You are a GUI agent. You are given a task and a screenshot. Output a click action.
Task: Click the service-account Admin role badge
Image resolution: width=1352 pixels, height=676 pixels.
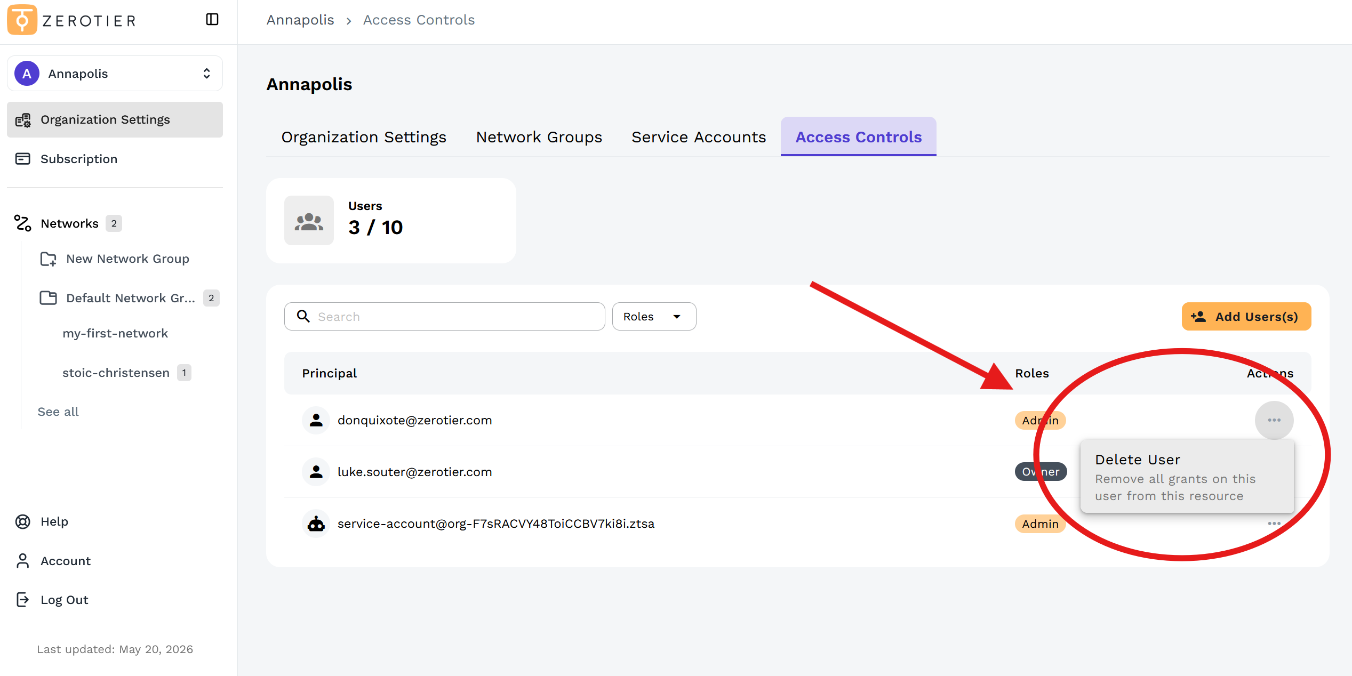click(x=1040, y=524)
